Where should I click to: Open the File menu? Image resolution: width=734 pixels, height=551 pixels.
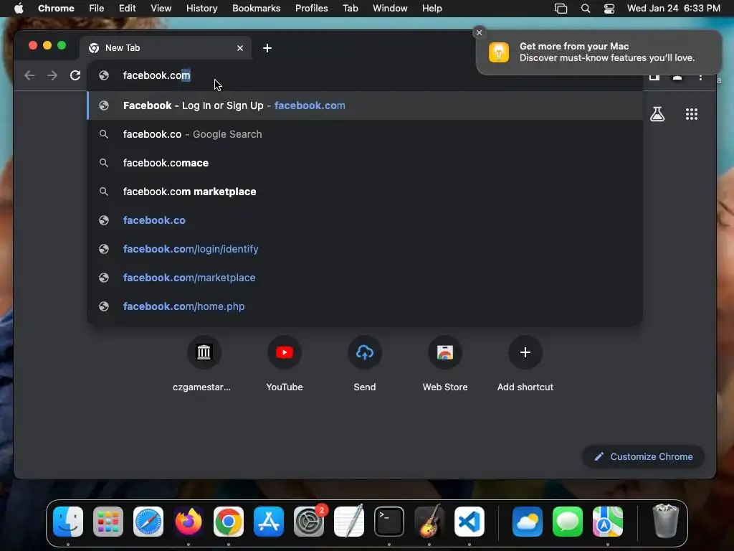click(97, 9)
